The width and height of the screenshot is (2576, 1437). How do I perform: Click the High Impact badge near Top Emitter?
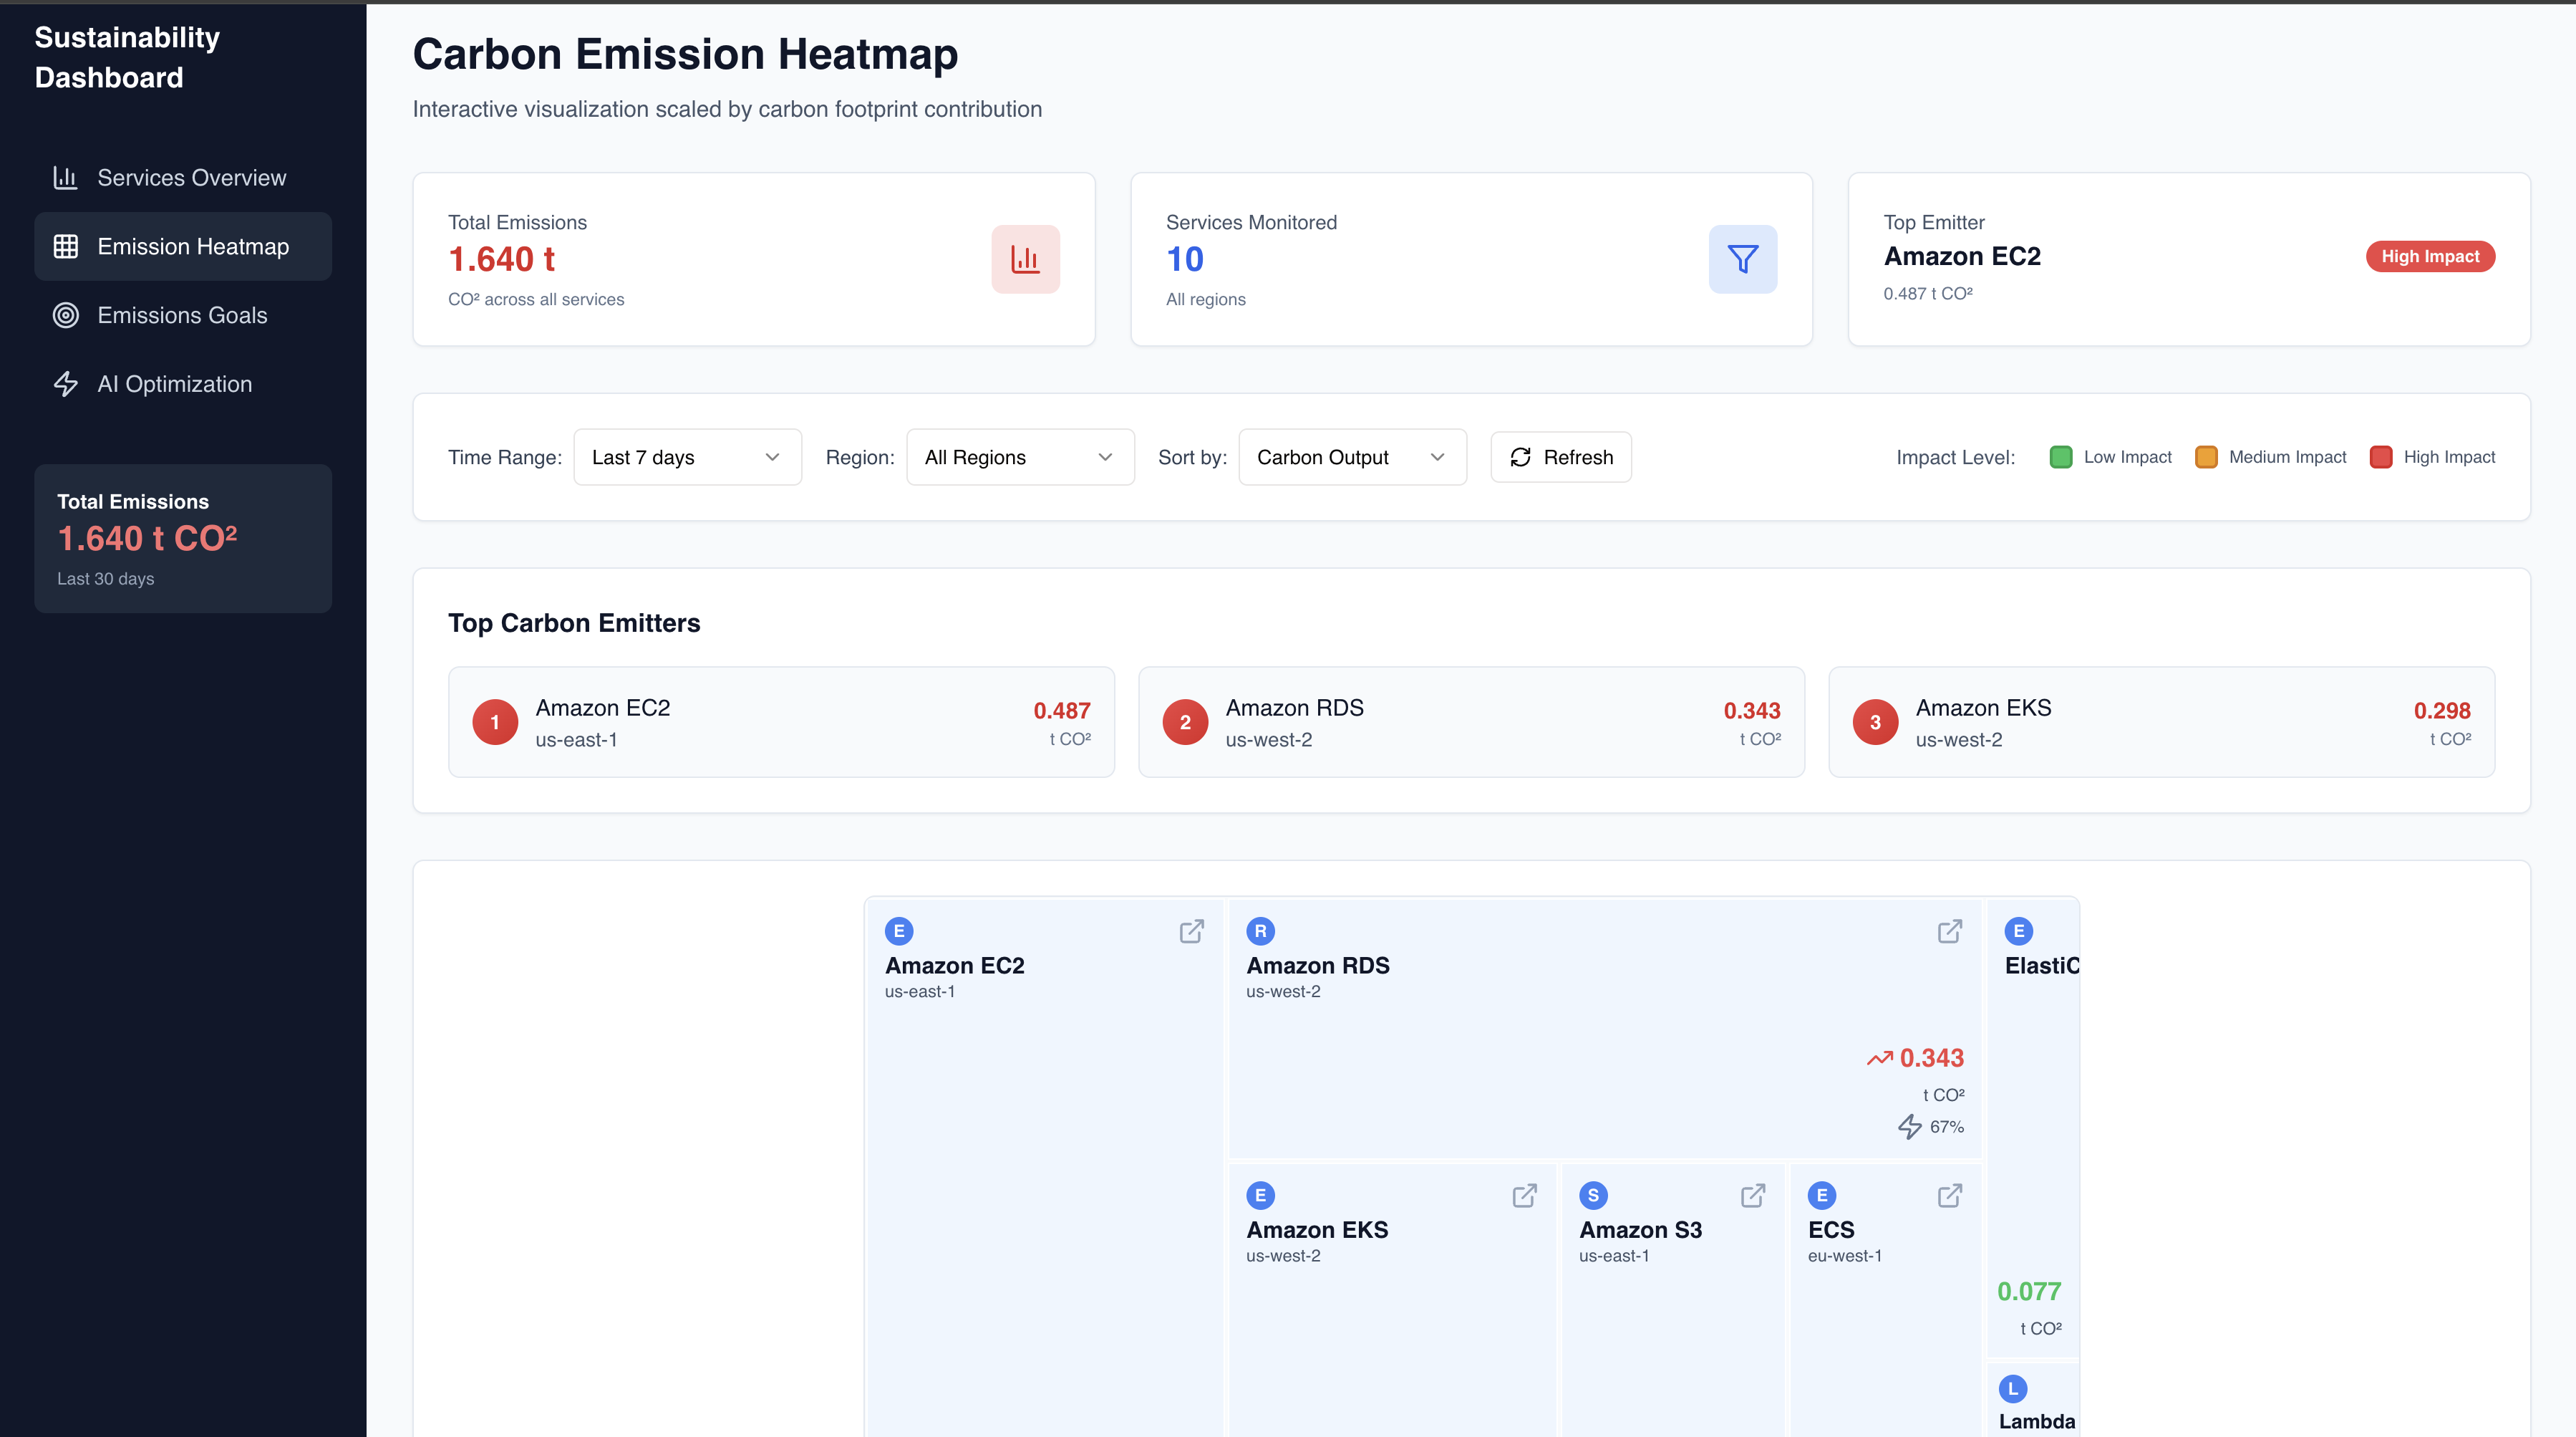pos(2430,256)
